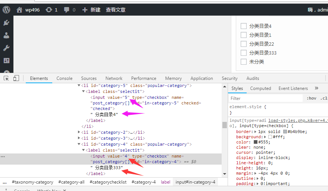
Task: Check the 分类目录4 checkbox
Action: (x=244, y=26)
